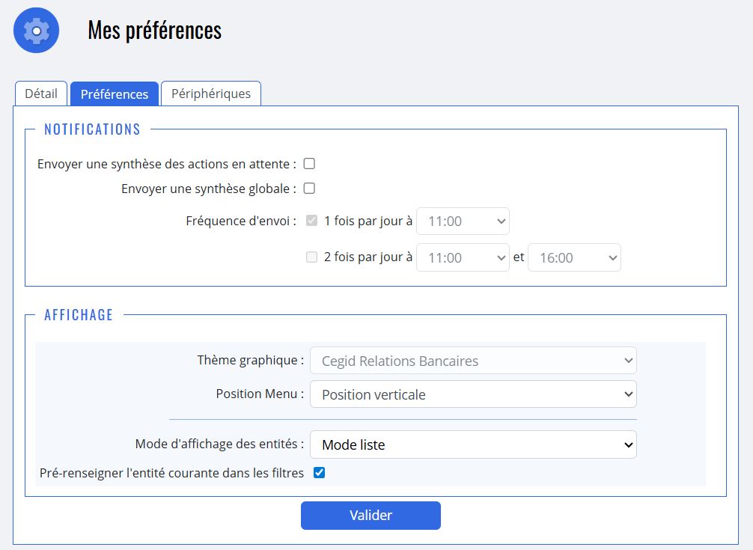Viewport: 753px width, 550px height.
Task: Open the 1 fois par jour time dropdown
Action: click(463, 221)
